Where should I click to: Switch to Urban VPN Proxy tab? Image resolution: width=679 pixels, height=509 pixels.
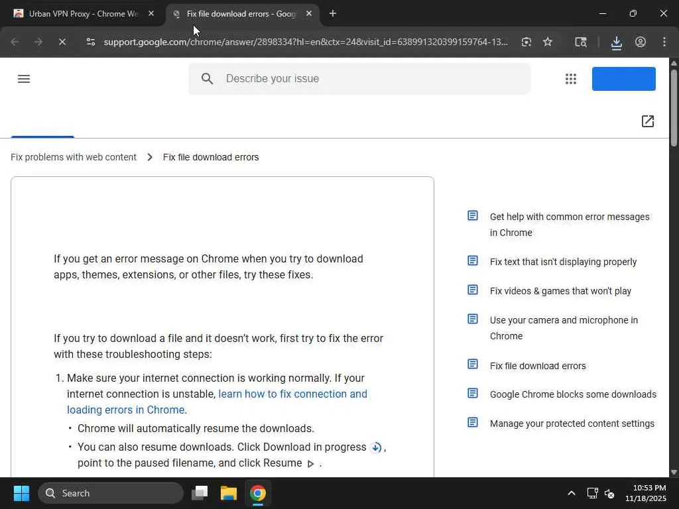pyautogui.click(x=82, y=14)
